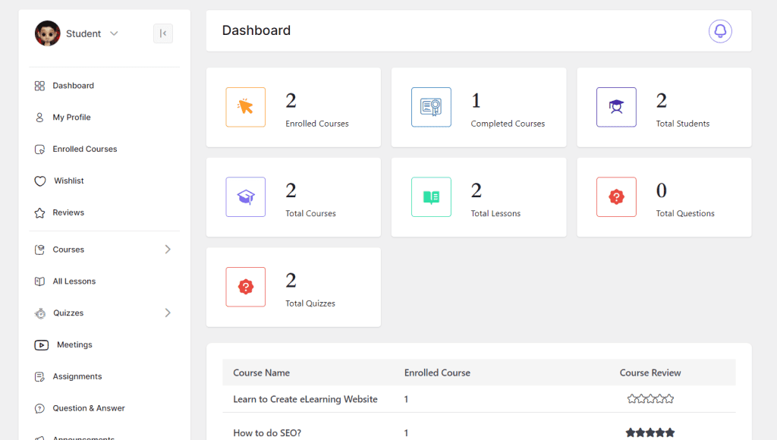Collapse the sidebar with the arrow button

click(163, 33)
